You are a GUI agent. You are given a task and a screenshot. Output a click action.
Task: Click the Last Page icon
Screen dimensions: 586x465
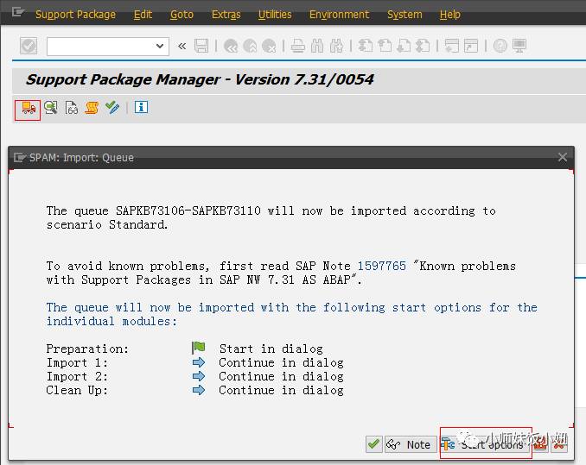(423, 47)
